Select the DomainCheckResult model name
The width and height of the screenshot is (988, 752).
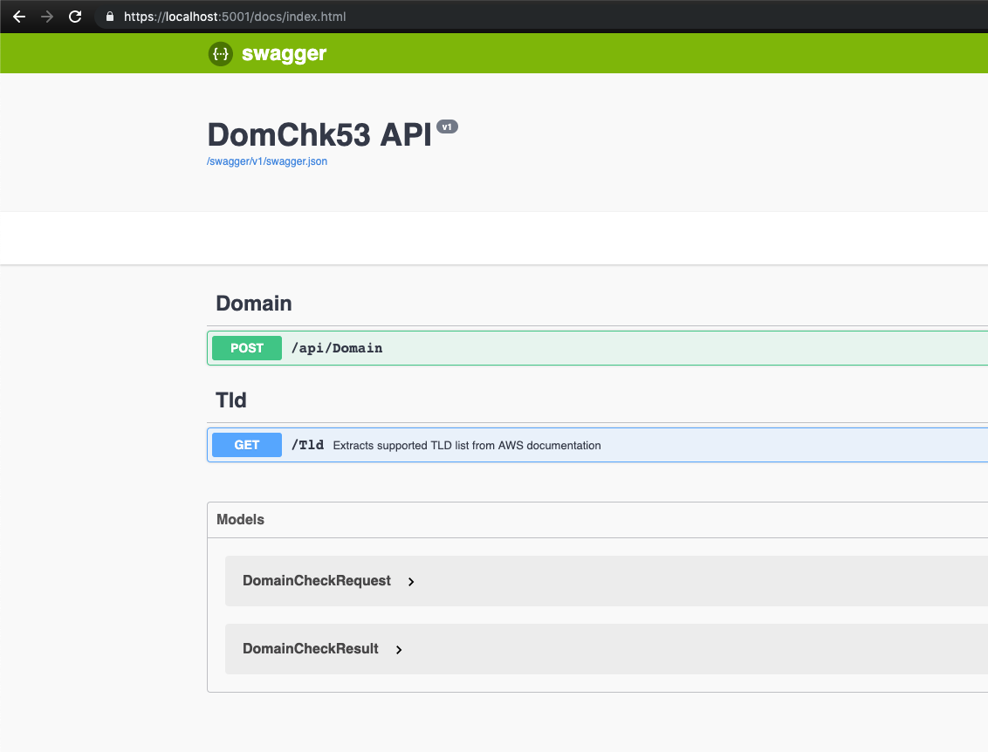(x=311, y=649)
